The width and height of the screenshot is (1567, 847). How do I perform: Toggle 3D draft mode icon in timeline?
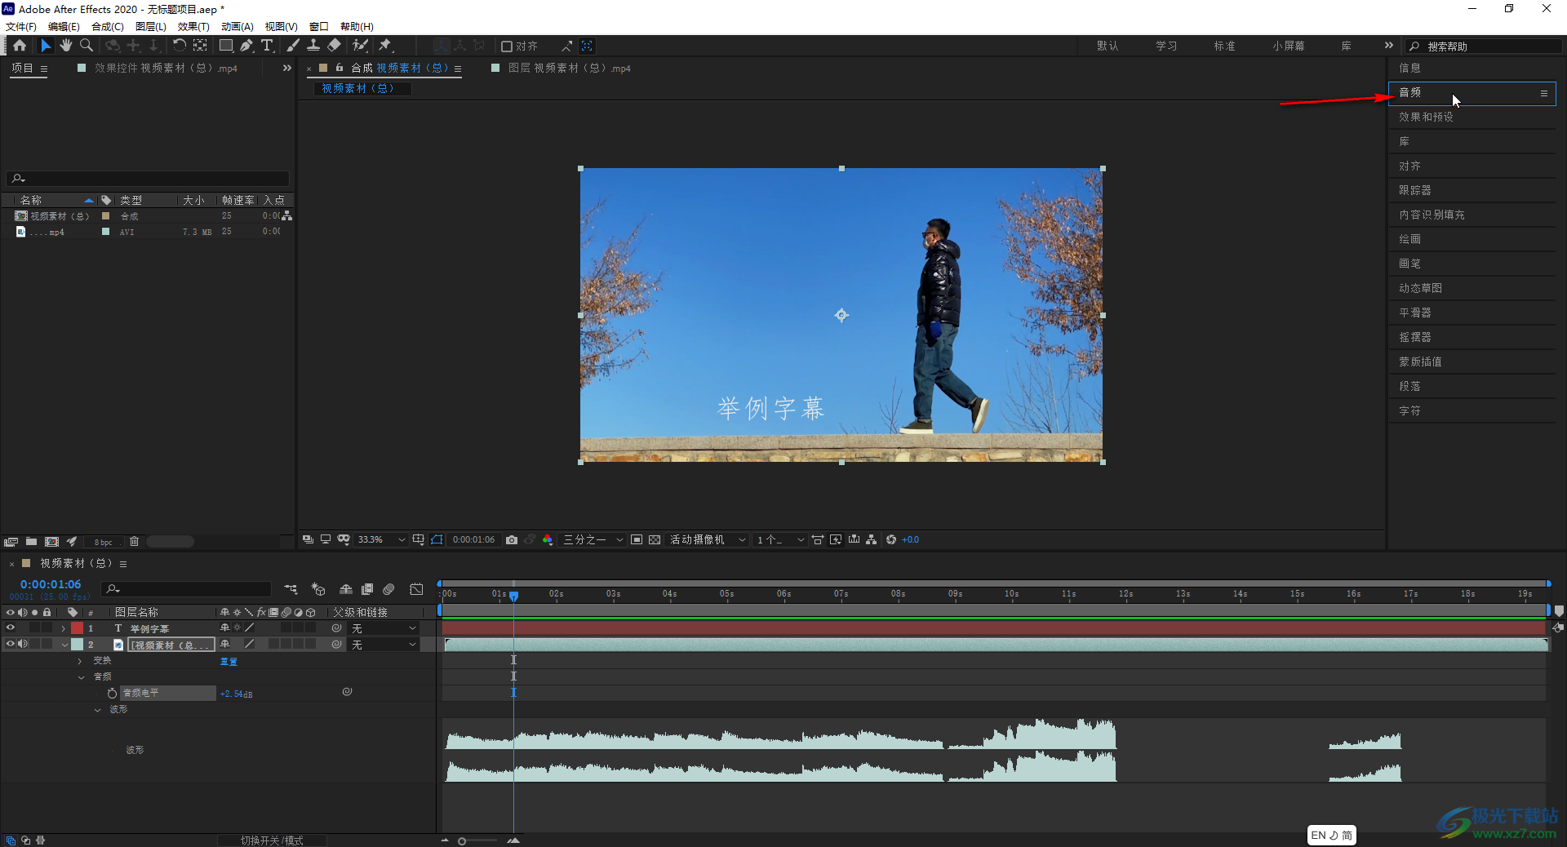click(318, 589)
